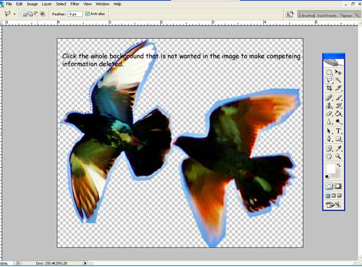The image size is (362, 267).
Task: Select the Type tool
Action: point(338,131)
